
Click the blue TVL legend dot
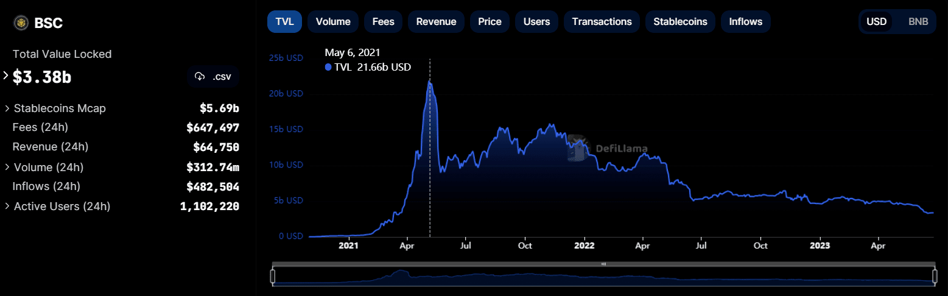[329, 67]
